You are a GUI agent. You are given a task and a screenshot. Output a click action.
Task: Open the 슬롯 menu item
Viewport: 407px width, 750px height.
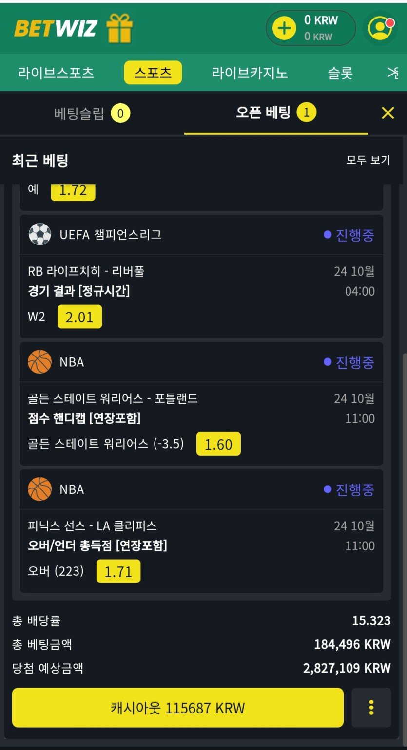point(340,73)
